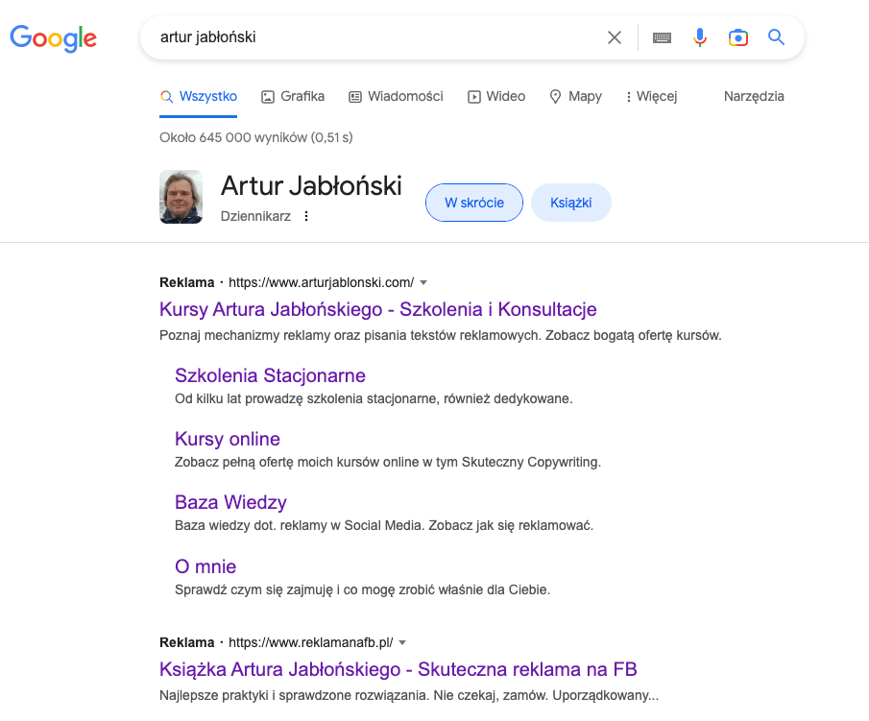Open the Więcej menu
Viewport: 869px width, 721px height.
(x=651, y=96)
